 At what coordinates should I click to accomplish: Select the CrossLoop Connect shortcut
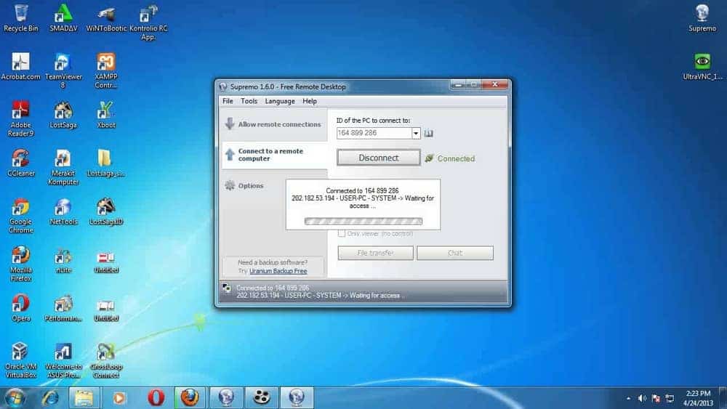tap(106, 360)
